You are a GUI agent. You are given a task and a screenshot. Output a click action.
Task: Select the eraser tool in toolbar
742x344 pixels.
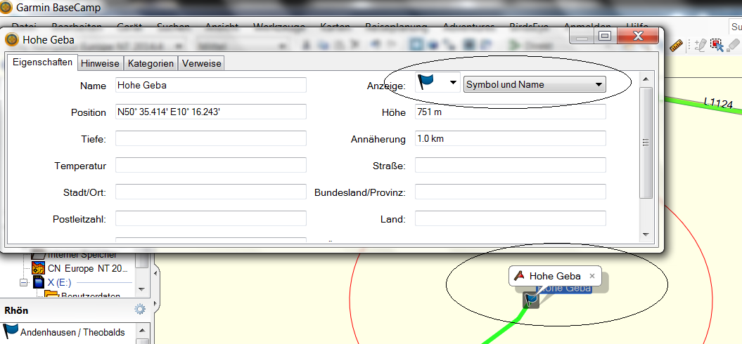(x=733, y=45)
